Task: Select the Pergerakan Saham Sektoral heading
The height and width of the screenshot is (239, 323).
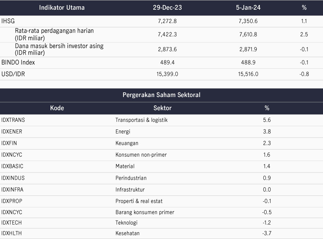Action: [x=161, y=95]
